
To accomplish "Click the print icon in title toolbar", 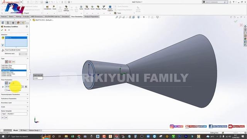I will click(x=47, y=2).
